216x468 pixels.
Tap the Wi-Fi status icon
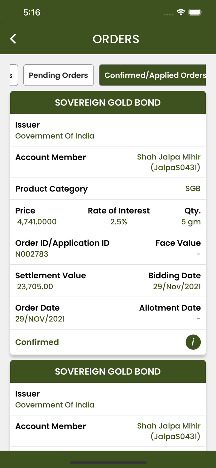(x=180, y=12)
